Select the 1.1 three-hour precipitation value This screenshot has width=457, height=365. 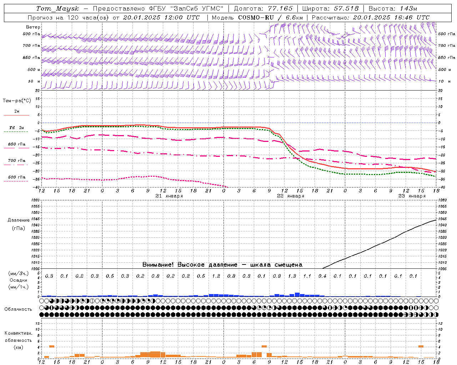click(x=307, y=276)
